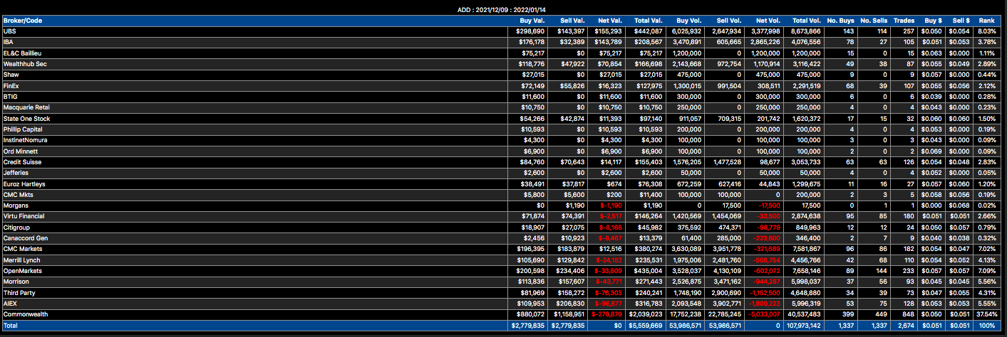Viewport: 1007px width, 337px height.
Task: Click the Buy $ column header
Action: click(934, 21)
